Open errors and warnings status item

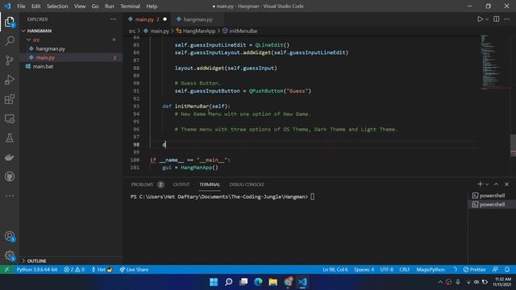74,270
